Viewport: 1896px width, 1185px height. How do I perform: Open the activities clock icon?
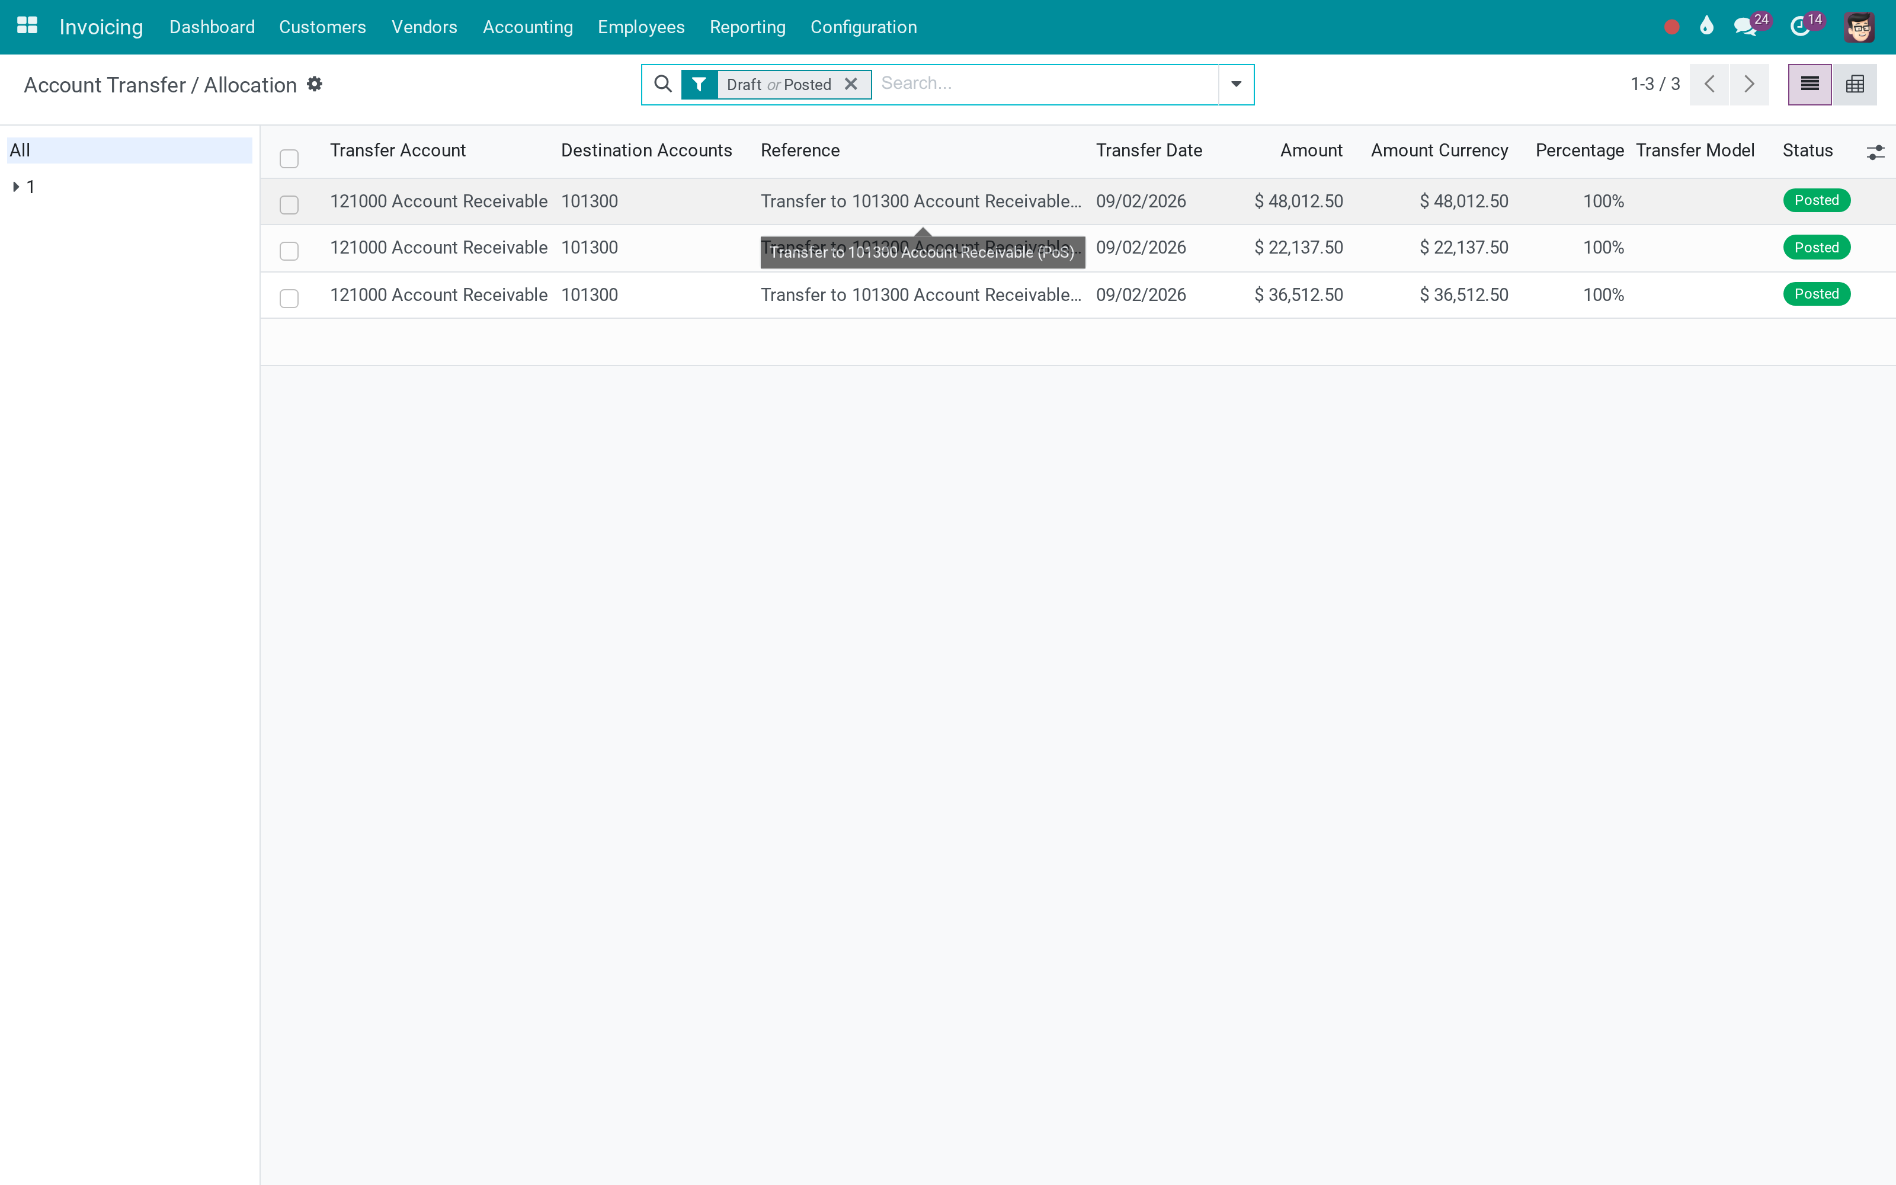(x=1799, y=27)
